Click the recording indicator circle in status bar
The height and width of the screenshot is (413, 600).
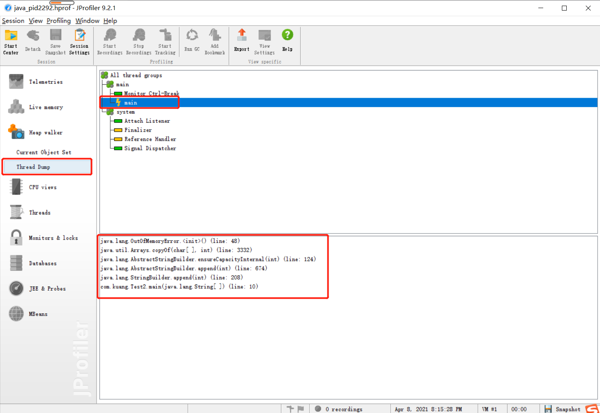318,409
